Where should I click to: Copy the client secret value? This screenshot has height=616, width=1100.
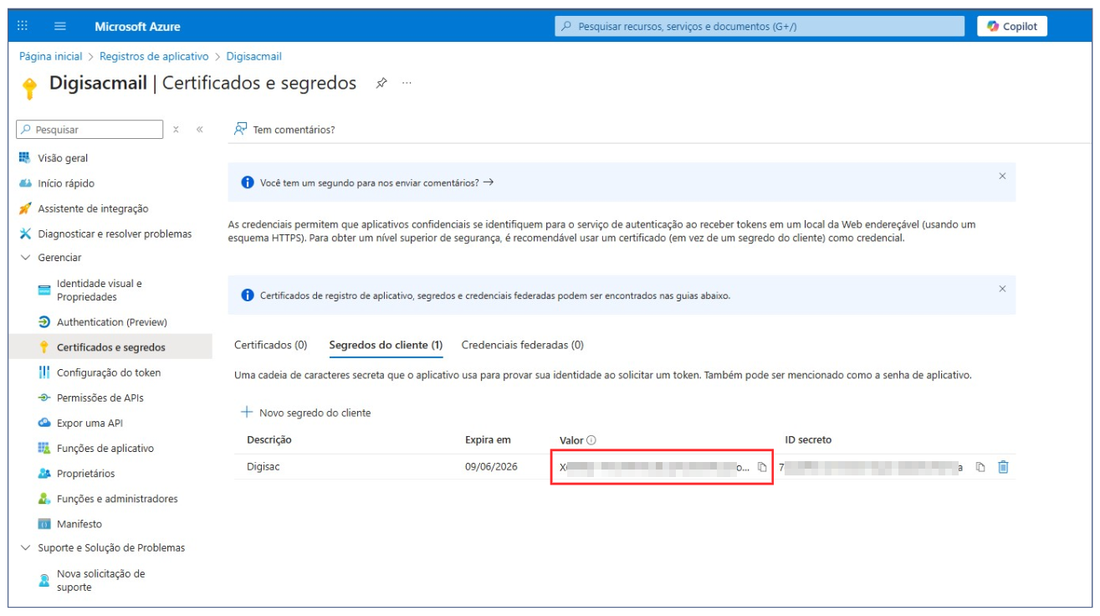(x=762, y=467)
